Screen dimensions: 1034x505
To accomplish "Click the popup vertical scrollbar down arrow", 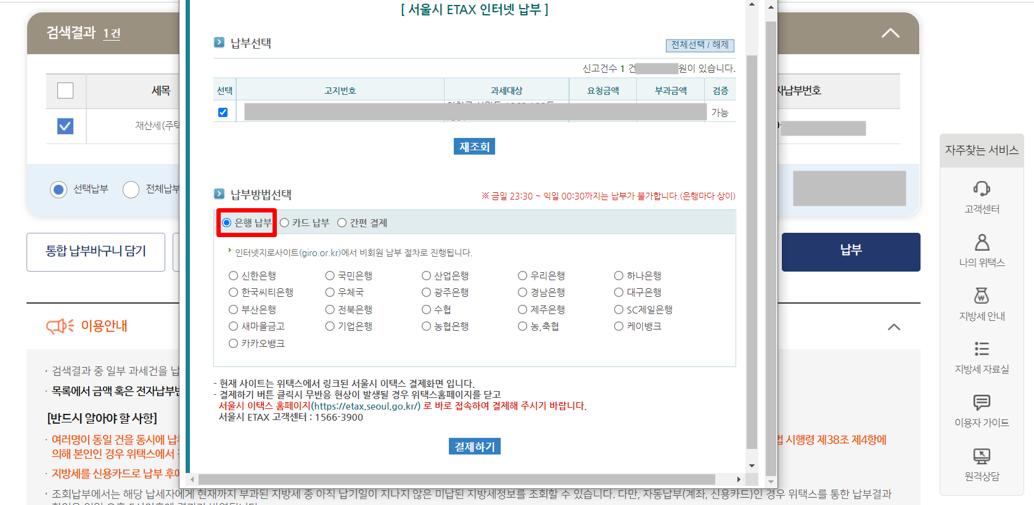I will (752, 466).
